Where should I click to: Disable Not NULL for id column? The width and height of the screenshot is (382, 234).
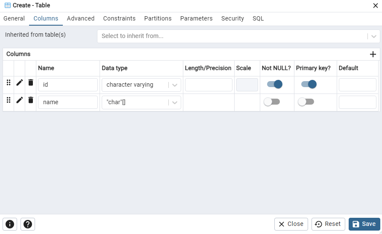coord(274,84)
